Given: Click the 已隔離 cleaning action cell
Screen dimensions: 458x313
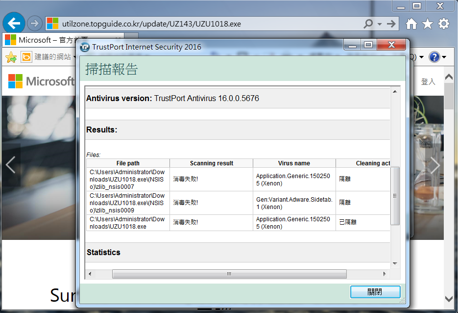Looking at the screenshot, I should click(x=363, y=223).
